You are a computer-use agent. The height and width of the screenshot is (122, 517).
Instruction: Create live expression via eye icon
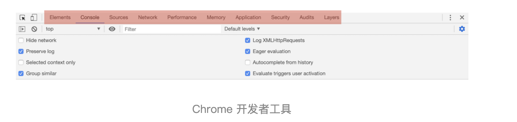112,29
